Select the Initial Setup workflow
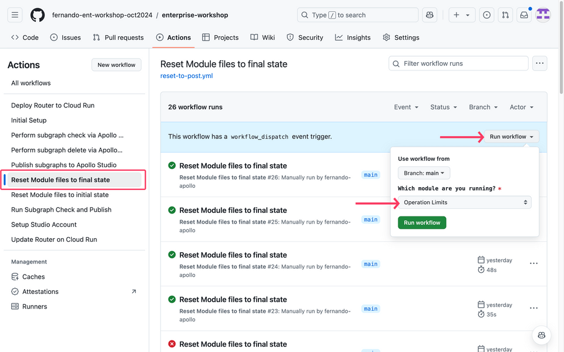This screenshot has height=352, width=564. pyautogui.click(x=29, y=120)
